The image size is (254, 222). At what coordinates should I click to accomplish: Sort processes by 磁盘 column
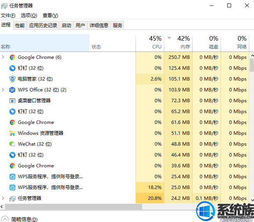[x=207, y=43]
